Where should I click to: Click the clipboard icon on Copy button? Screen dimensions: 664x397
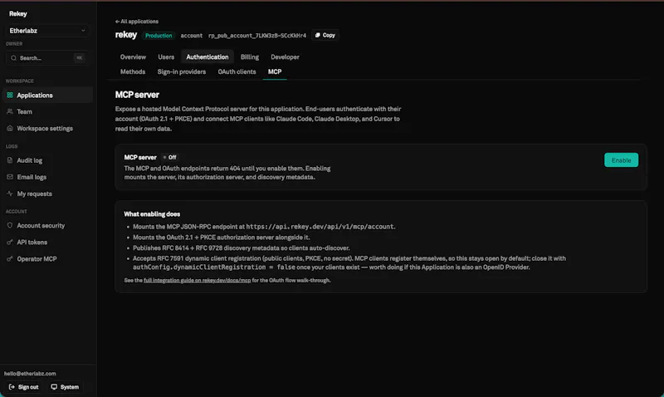[318, 35]
